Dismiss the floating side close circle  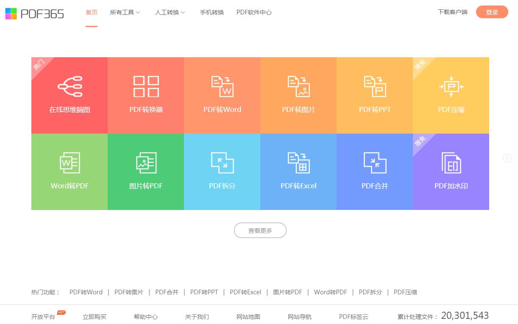tap(507, 158)
